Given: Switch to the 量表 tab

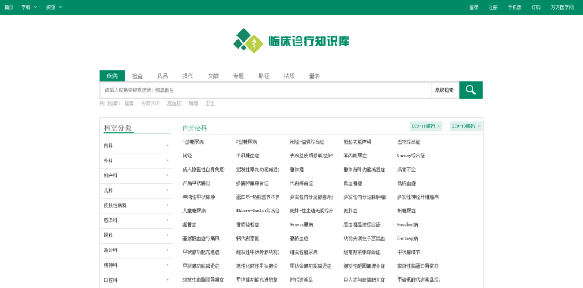Looking at the screenshot, I should [x=314, y=76].
